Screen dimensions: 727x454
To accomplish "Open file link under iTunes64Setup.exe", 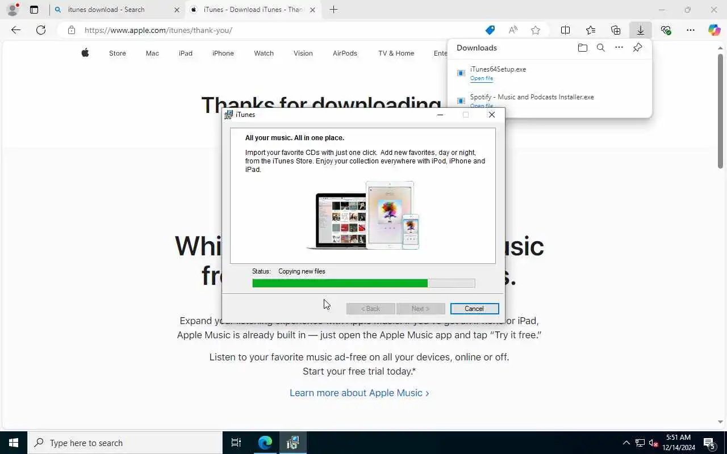I will tap(482, 78).
